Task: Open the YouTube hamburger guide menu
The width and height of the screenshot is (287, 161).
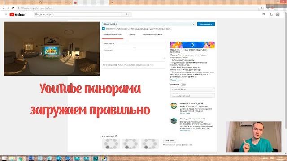Action: 6,14
